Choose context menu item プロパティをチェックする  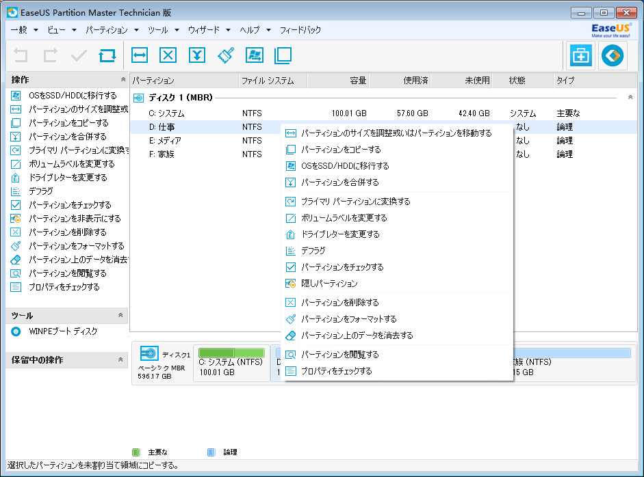(x=397, y=371)
